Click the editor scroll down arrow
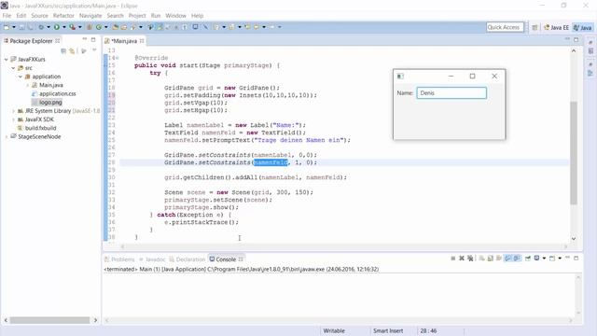 574,239
